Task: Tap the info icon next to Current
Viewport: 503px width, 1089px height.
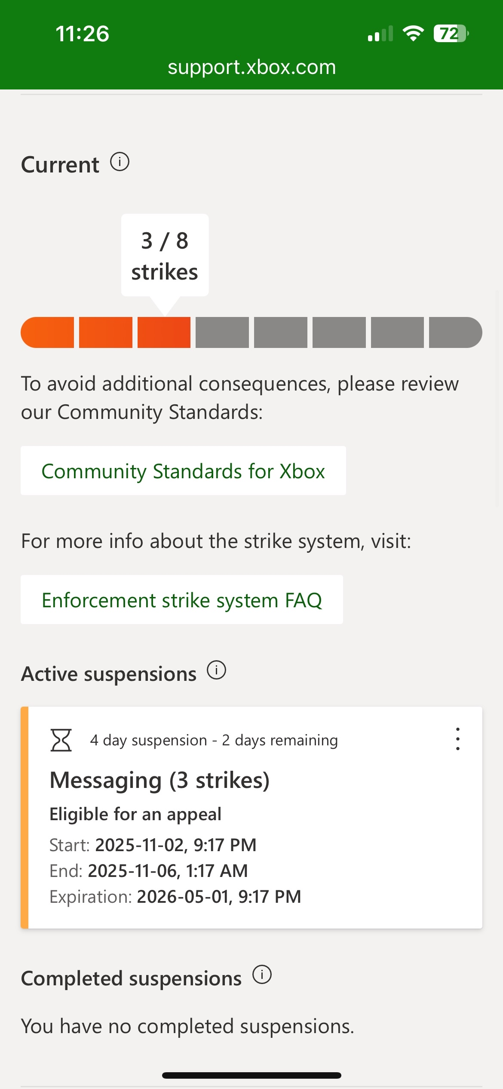Action: point(120,162)
